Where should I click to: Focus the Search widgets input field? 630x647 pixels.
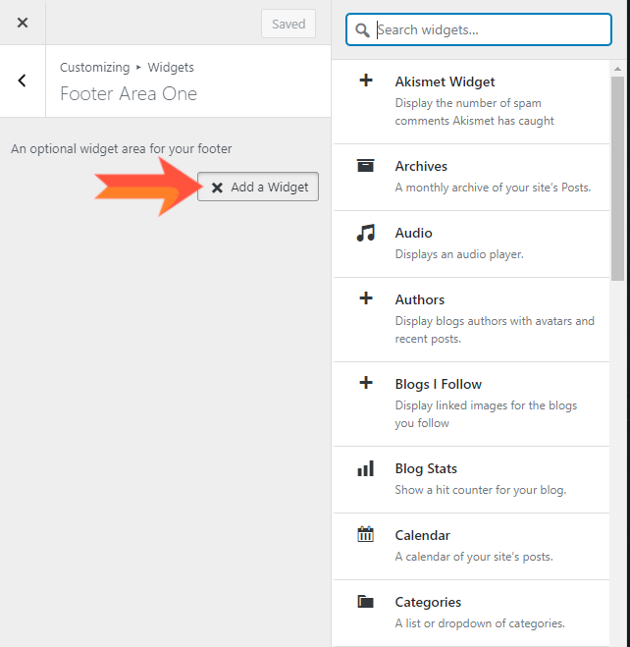[x=479, y=29]
